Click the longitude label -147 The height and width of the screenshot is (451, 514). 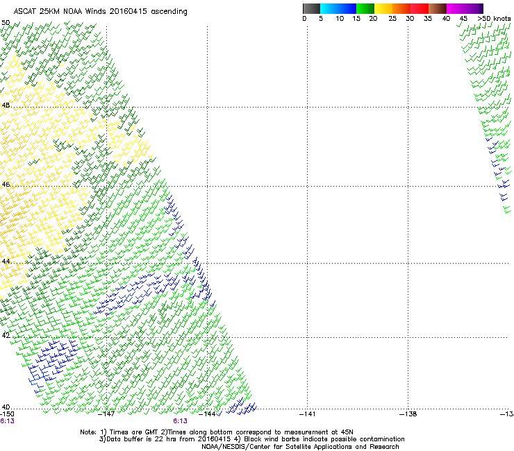point(106,414)
